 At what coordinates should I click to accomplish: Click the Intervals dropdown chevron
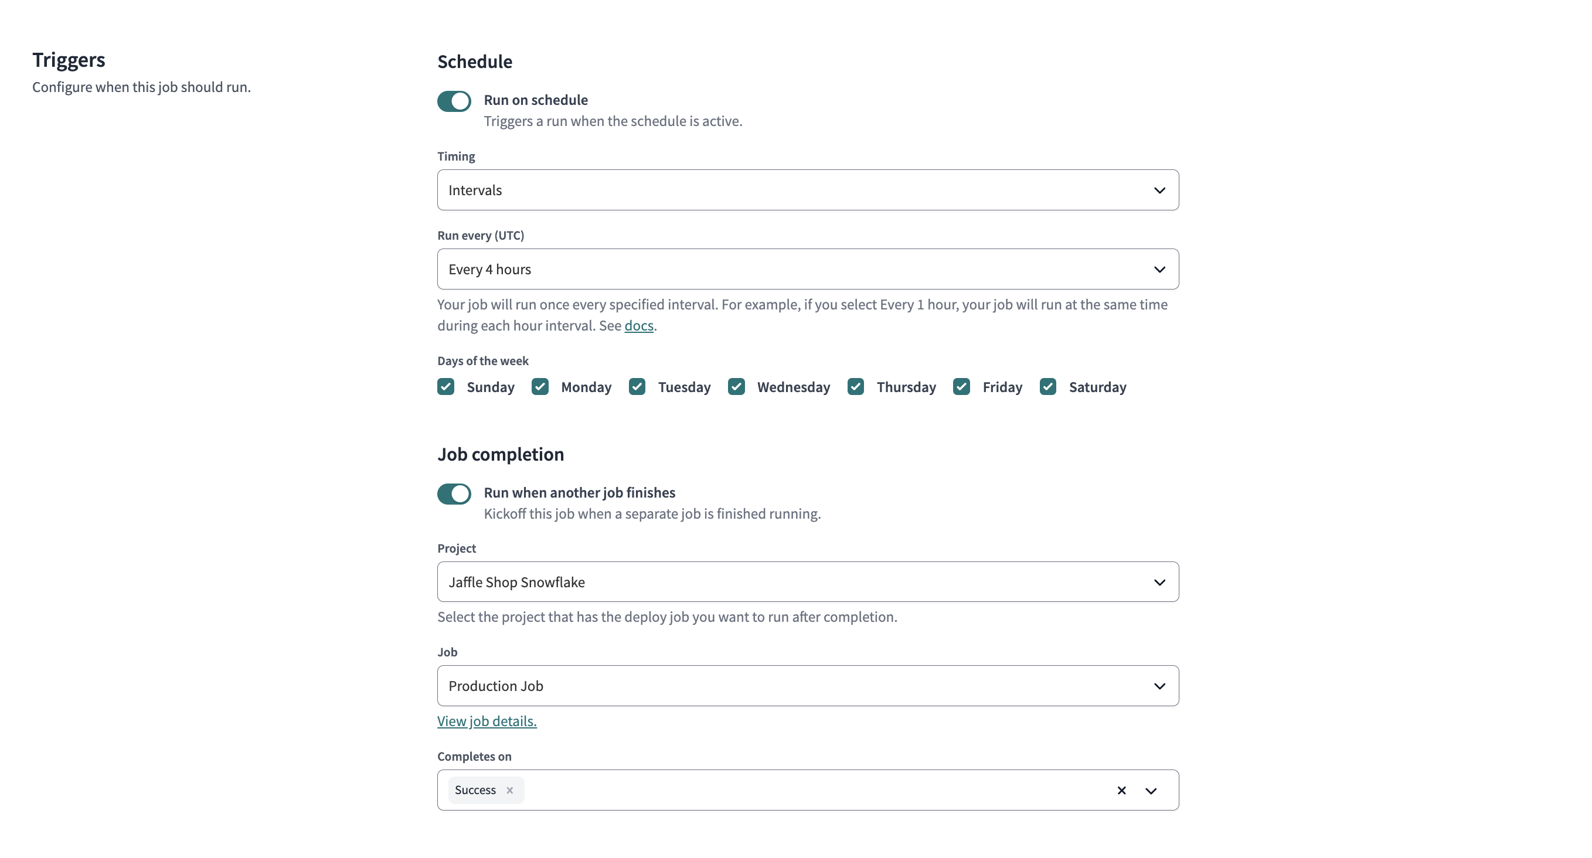[1158, 189]
